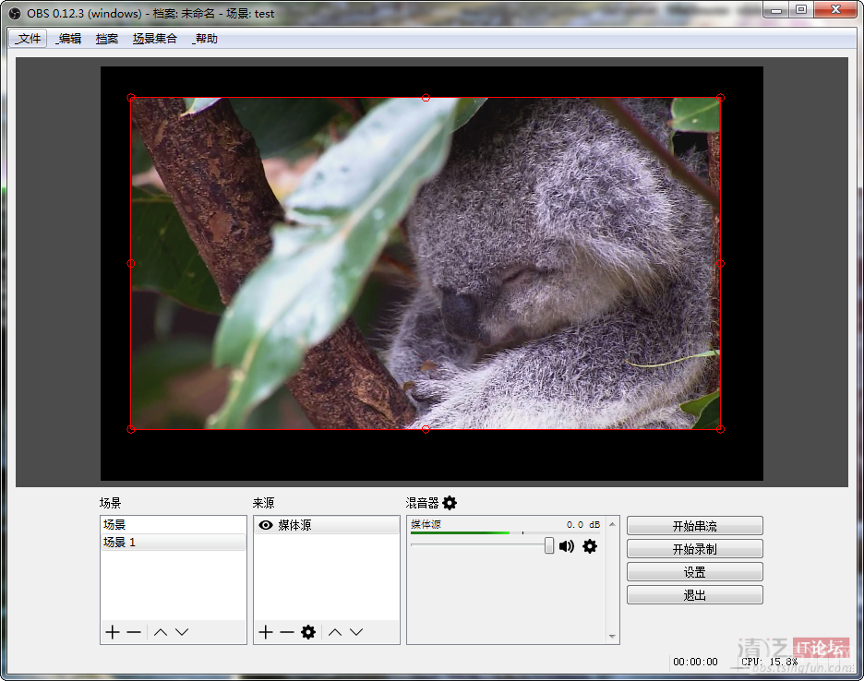864x681 pixels.
Task: Open the 设置 settings button
Action: click(x=694, y=572)
